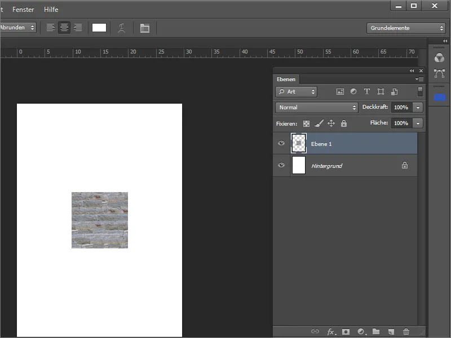The image size is (451, 338).
Task: Filter layers by smart objects icon
Action: (x=394, y=92)
